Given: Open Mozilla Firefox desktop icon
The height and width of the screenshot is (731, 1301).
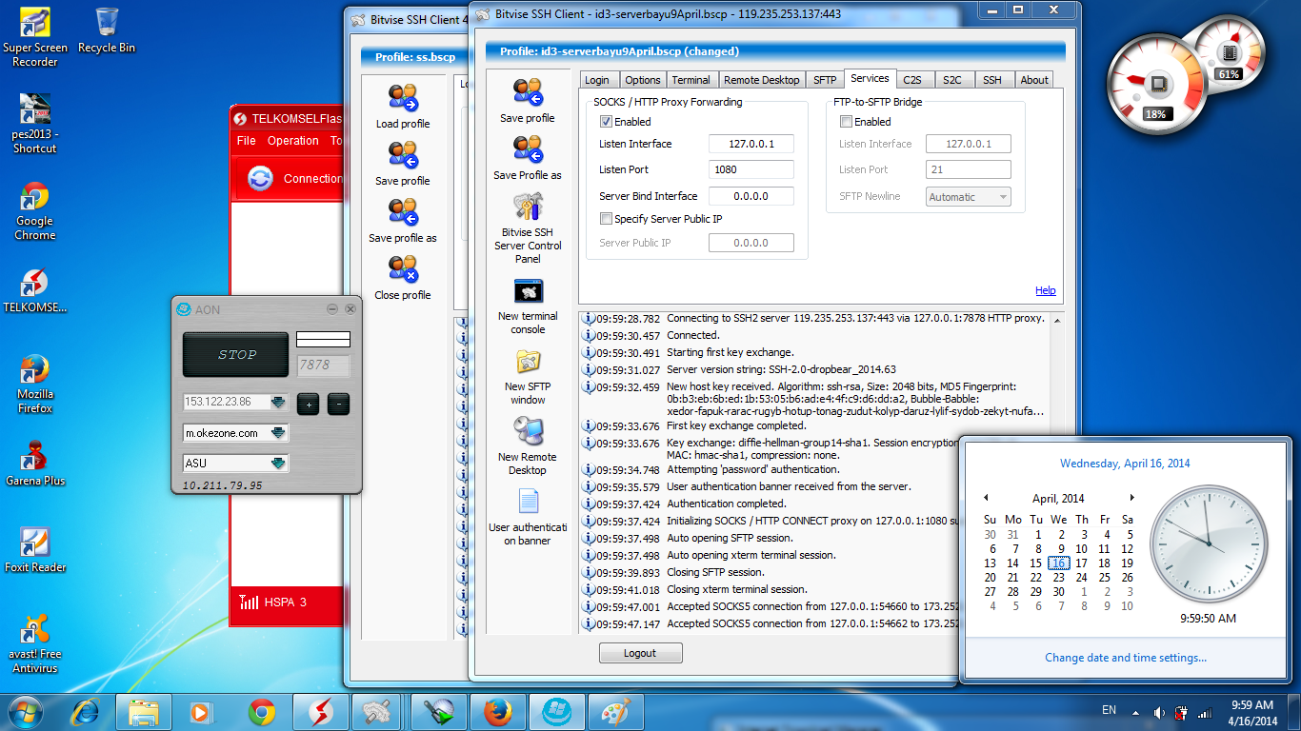Looking at the screenshot, I should [x=35, y=384].
